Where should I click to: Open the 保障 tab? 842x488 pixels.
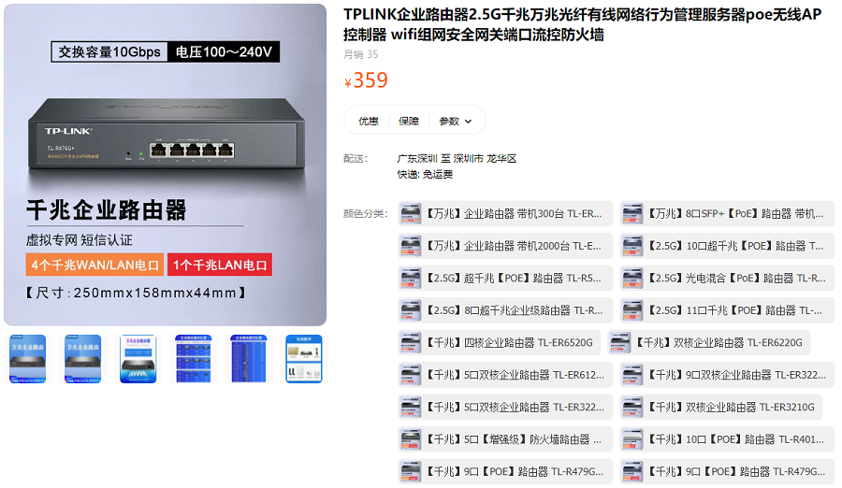click(409, 122)
